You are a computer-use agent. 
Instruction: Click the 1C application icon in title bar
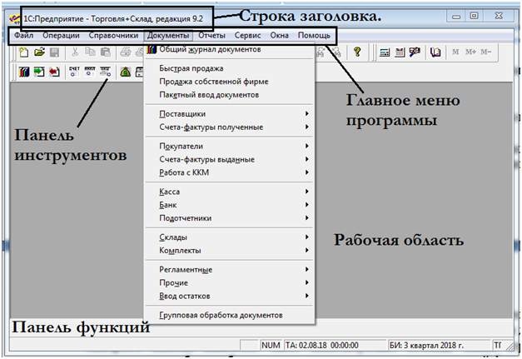click(15, 19)
